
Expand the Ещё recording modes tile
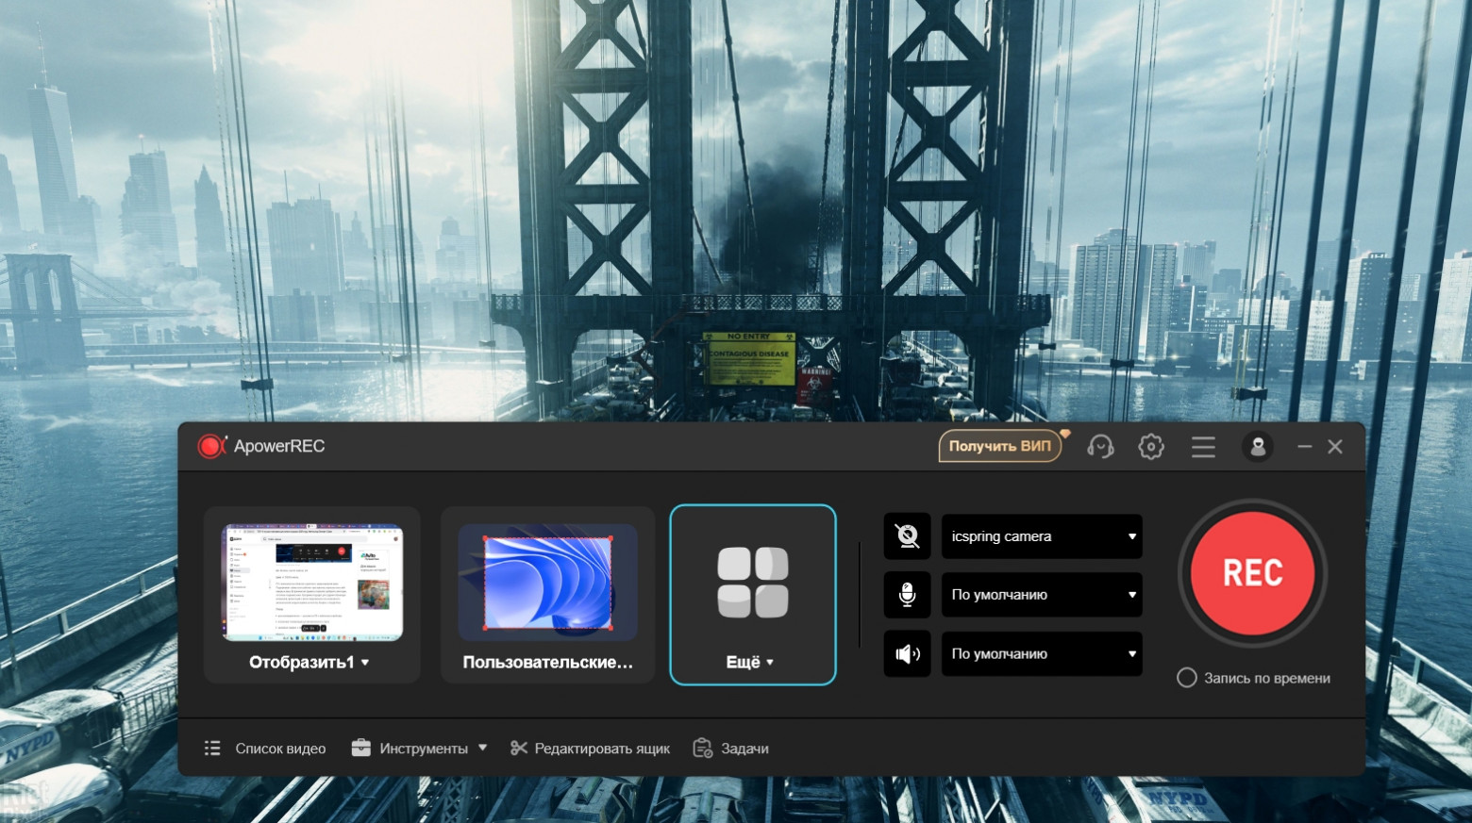tap(752, 594)
